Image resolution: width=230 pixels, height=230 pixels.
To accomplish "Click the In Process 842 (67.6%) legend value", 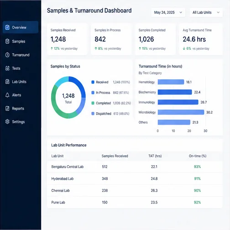I will pyautogui.click(x=121, y=93).
